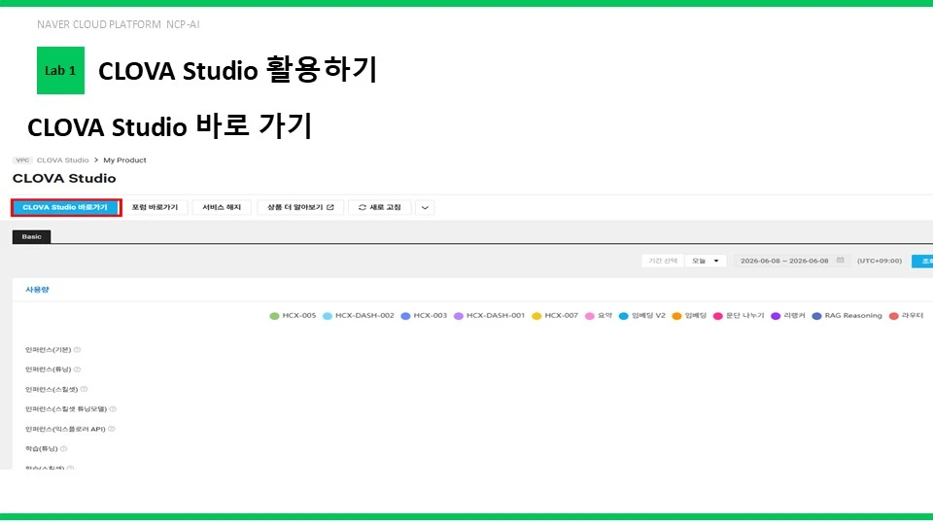Screen dimensions: 933x525
Task: Click help icon next to 인퍼런스(익스플로러 API)
Action: (111, 429)
